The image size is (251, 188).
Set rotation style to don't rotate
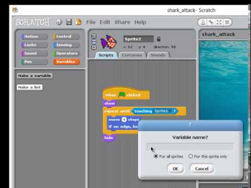tap(94, 48)
